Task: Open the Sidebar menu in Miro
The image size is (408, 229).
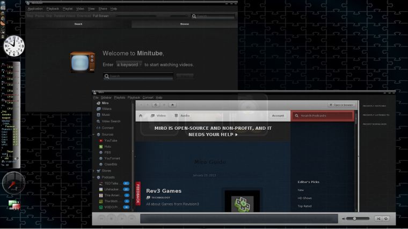Action: click(106, 98)
